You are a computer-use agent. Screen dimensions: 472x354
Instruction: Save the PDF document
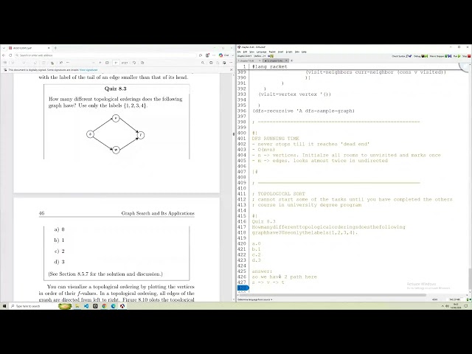[x=218, y=63]
